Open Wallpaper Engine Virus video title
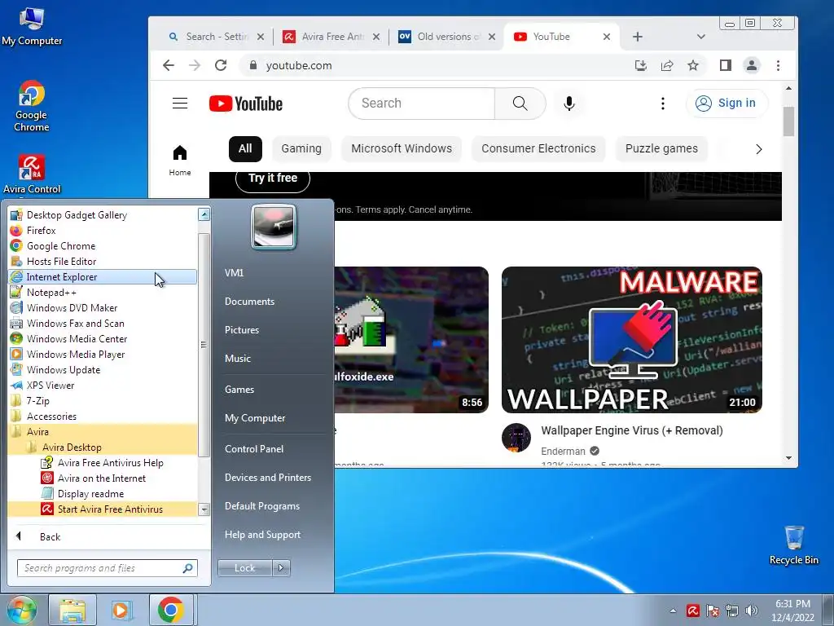 [632, 430]
